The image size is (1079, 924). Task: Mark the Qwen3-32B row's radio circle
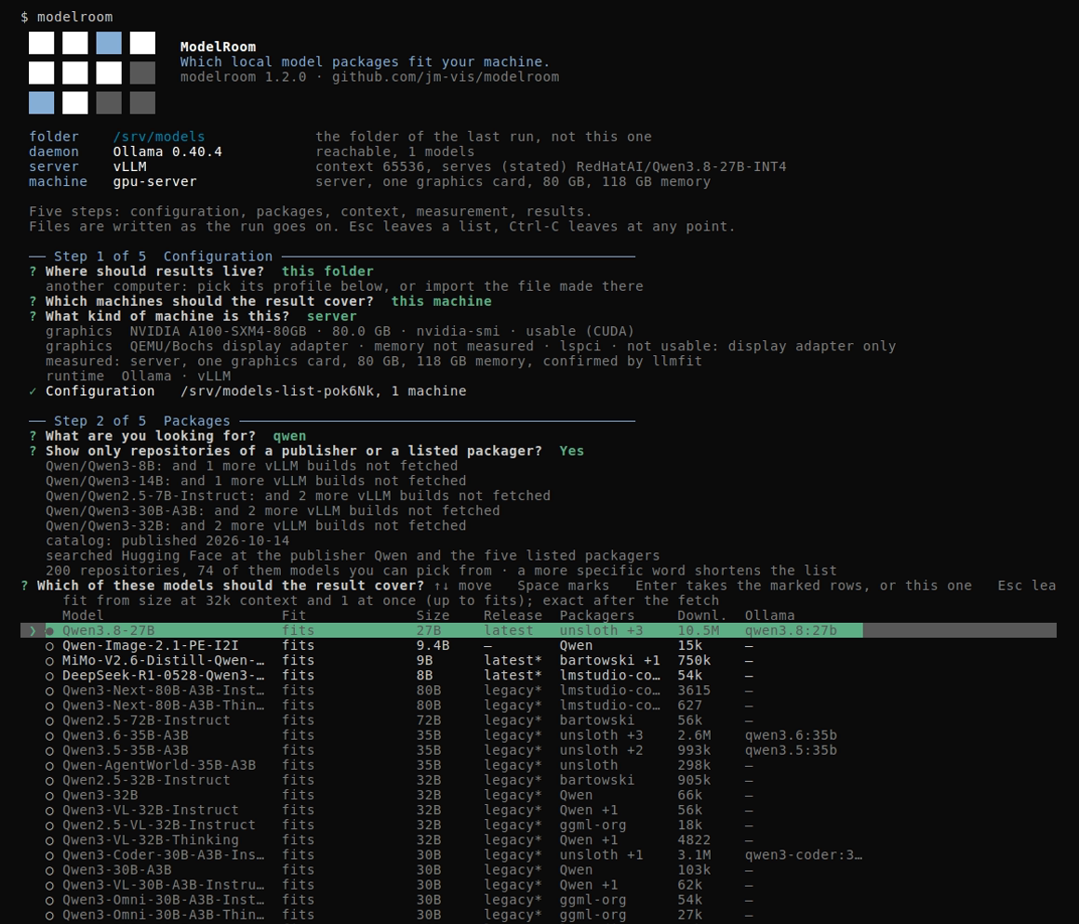[49, 796]
